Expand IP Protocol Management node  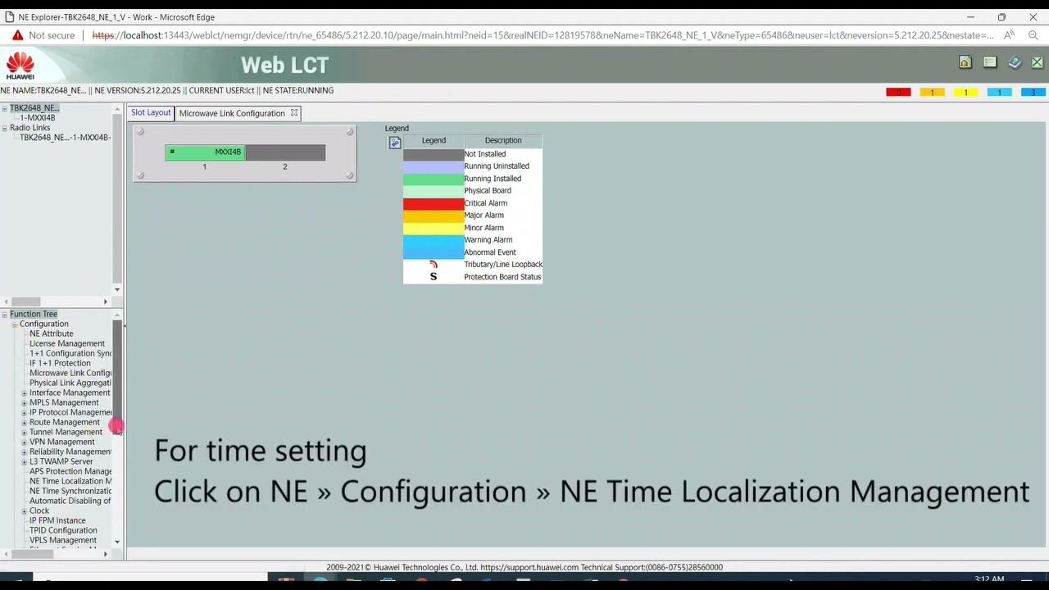pyautogui.click(x=24, y=413)
